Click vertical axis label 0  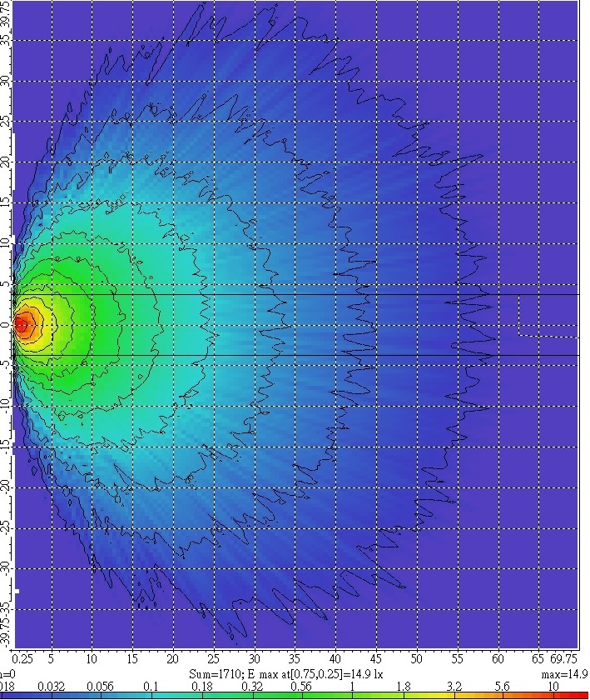point(5,324)
